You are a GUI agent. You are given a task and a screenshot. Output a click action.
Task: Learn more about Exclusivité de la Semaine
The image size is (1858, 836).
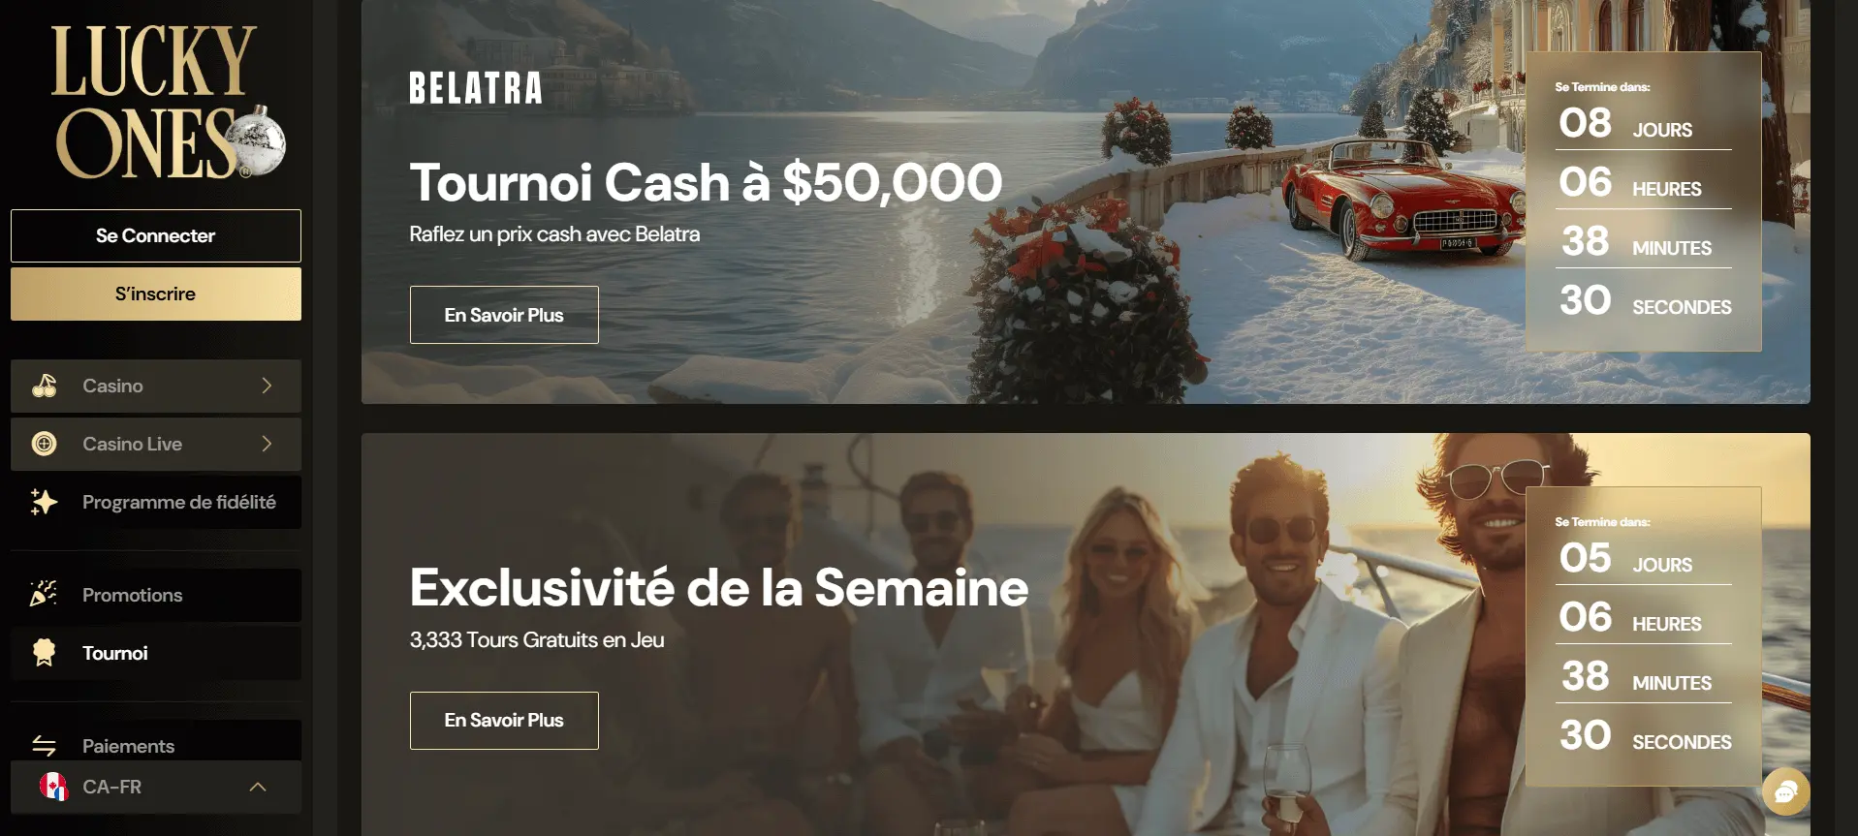click(504, 720)
